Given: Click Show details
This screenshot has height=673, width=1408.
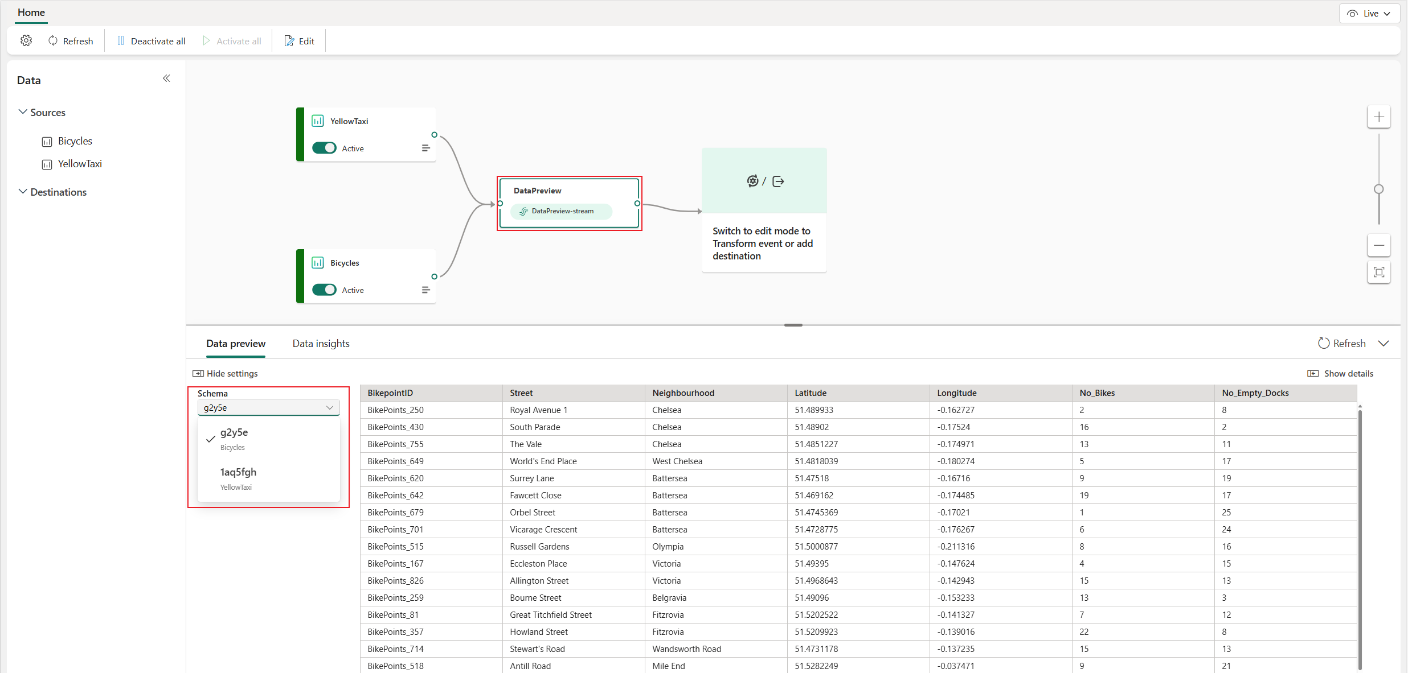Looking at the screenshot, I should [x=1340, y=374].
